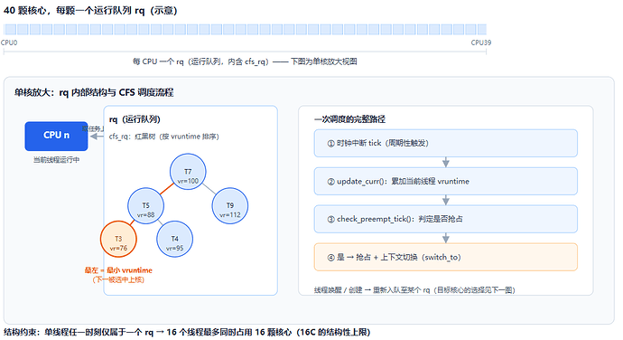
Task: Click caption 每 CPU 一个 rq（运行队列
Action: coord(245,61)
